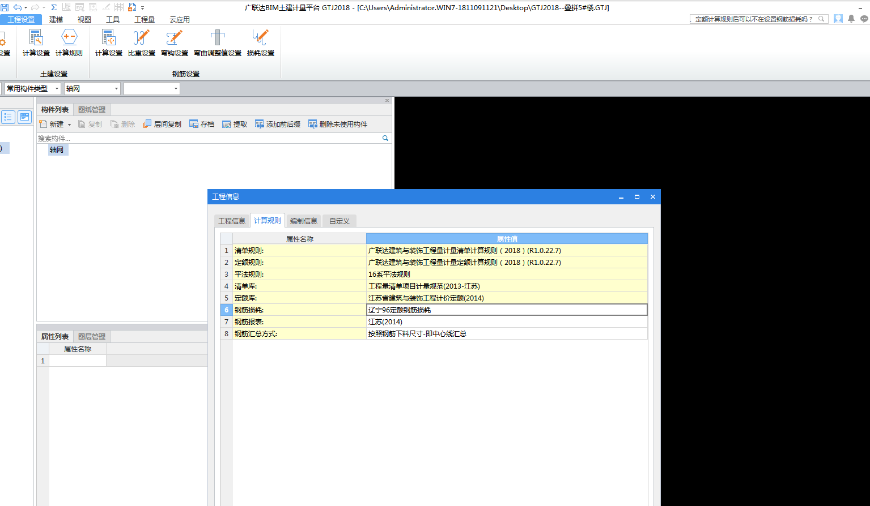
Task: Click 添加前后缀 button
Action: [278, 124]
